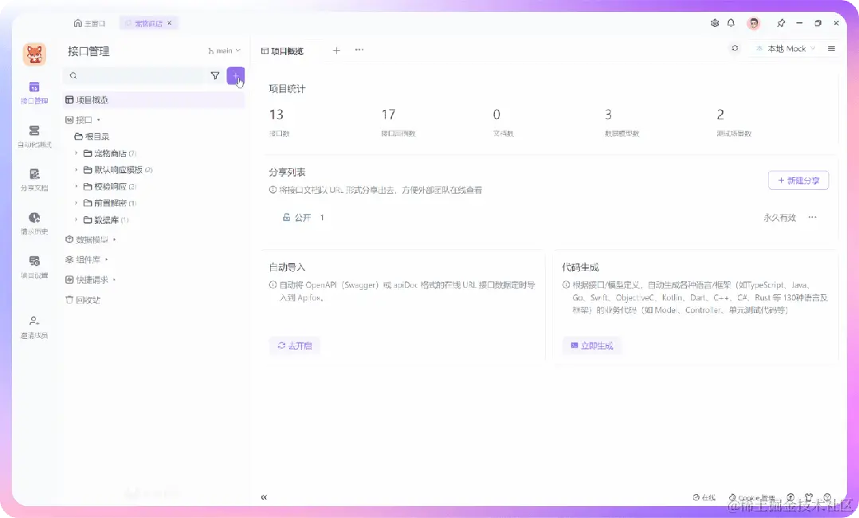The width and height of the screenshot is (859, 518).
Task: Collapse the left panel with the « toggle
Action: click(264, 496)
